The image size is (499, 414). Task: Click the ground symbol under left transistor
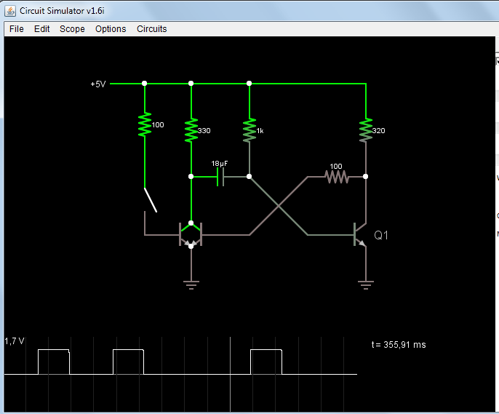click(x=191, y=284)
